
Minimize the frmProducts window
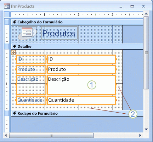pyautogui.click(x=121, y=7)
